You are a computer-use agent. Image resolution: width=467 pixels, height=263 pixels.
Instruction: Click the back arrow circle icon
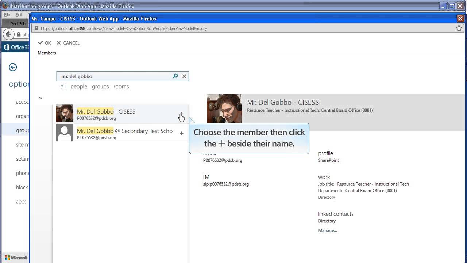click(13, 67)
